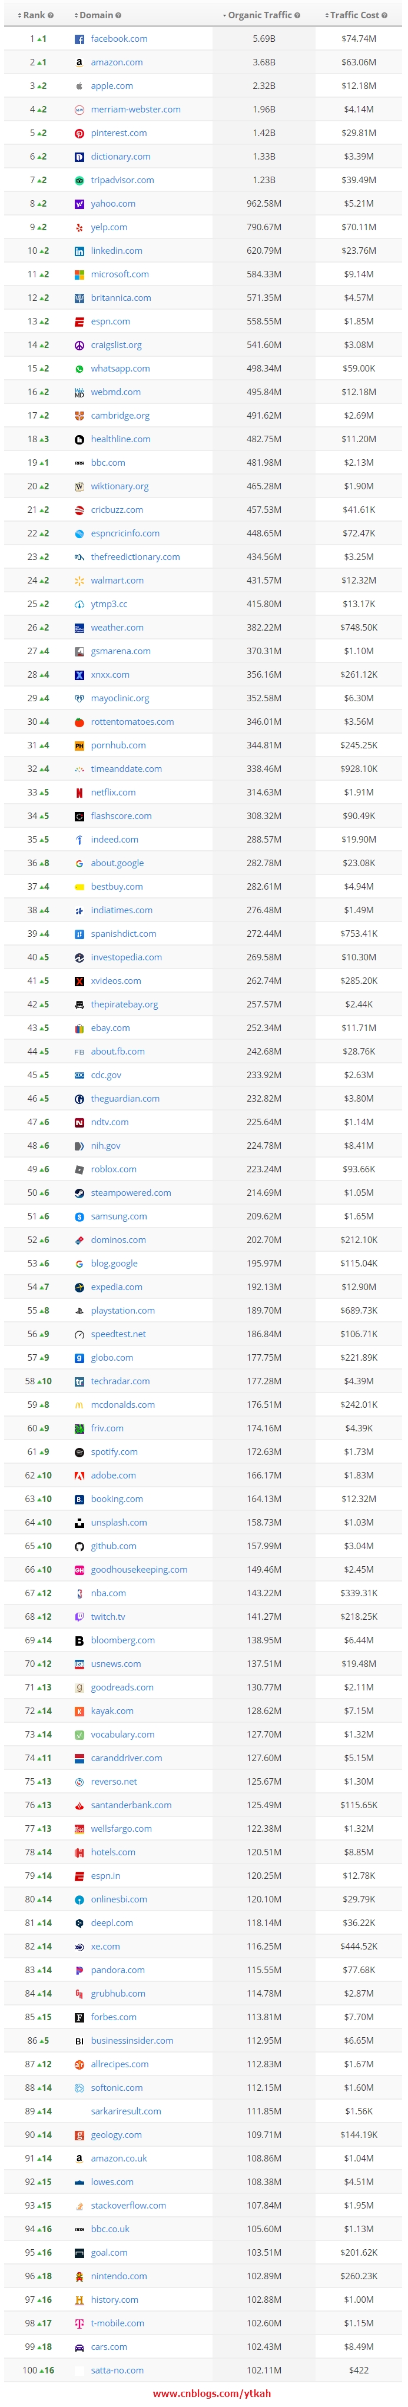Sort table by Rank column

[x=33, y=15]
